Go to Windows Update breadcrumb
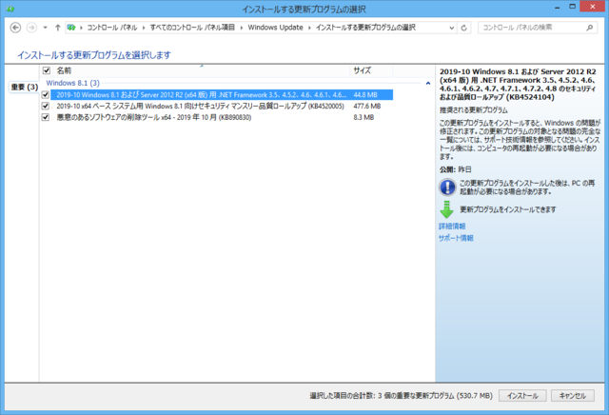Screen dimensions: 609x415 point(275,28)
